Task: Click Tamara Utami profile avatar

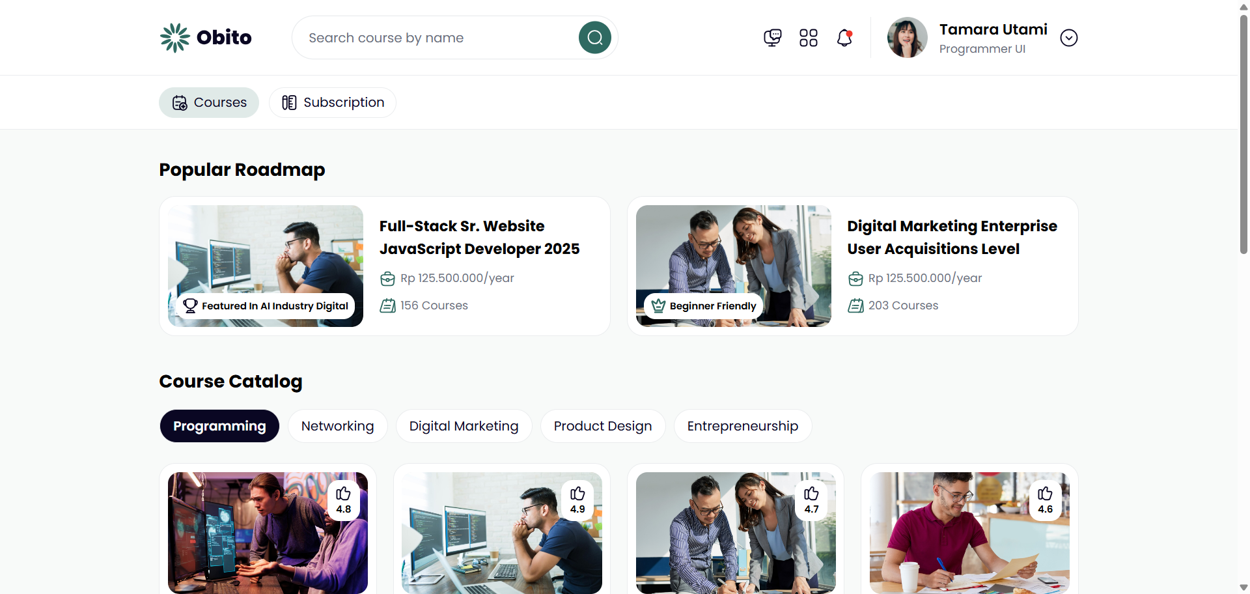Action: [x=907, y=38]
